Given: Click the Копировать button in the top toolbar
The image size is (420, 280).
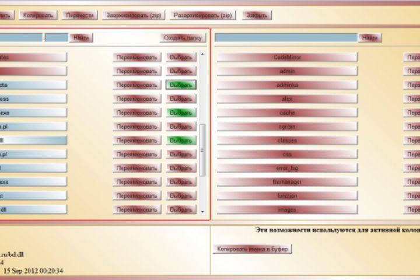Looking at the screenshot, I should pyautogui.click(x=38, y=15).
